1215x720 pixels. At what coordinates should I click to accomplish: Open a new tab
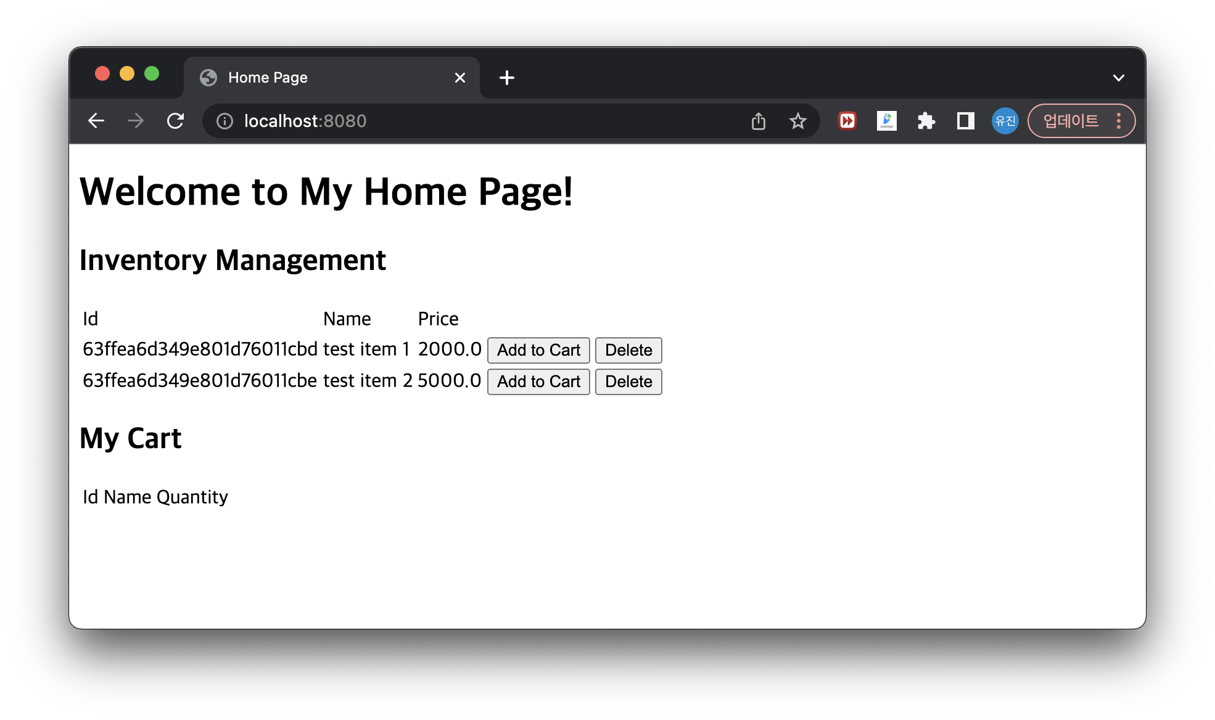point(507,78)
